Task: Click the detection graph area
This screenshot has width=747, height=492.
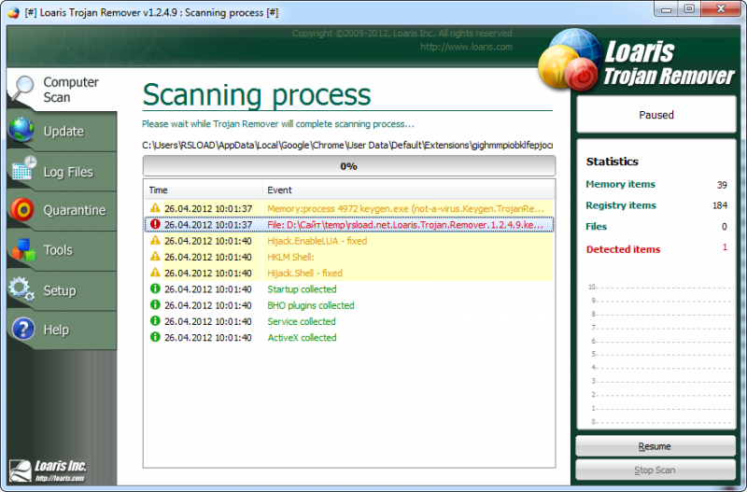Action: pos(660,355)
